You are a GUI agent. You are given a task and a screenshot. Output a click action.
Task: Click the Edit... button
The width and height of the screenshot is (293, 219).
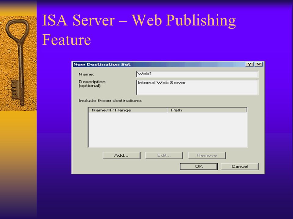pos(164,155)
